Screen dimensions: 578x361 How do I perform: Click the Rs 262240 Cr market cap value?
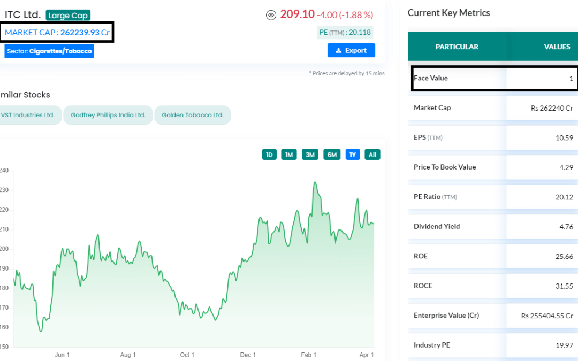point(552,108)
